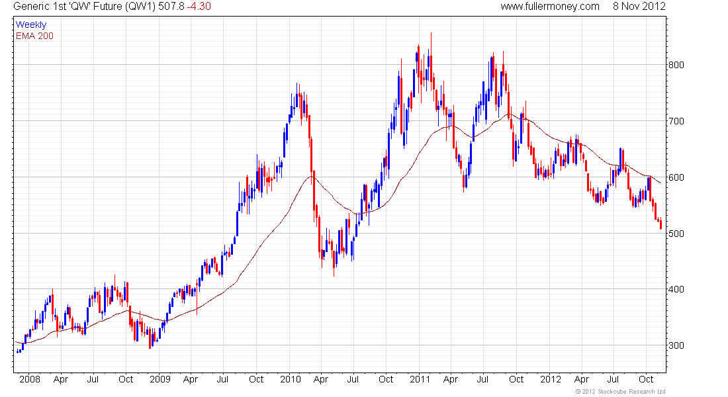Select the last price value 507.8

171,7
